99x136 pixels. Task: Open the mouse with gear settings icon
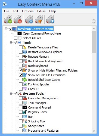click(x=29, y=19)
